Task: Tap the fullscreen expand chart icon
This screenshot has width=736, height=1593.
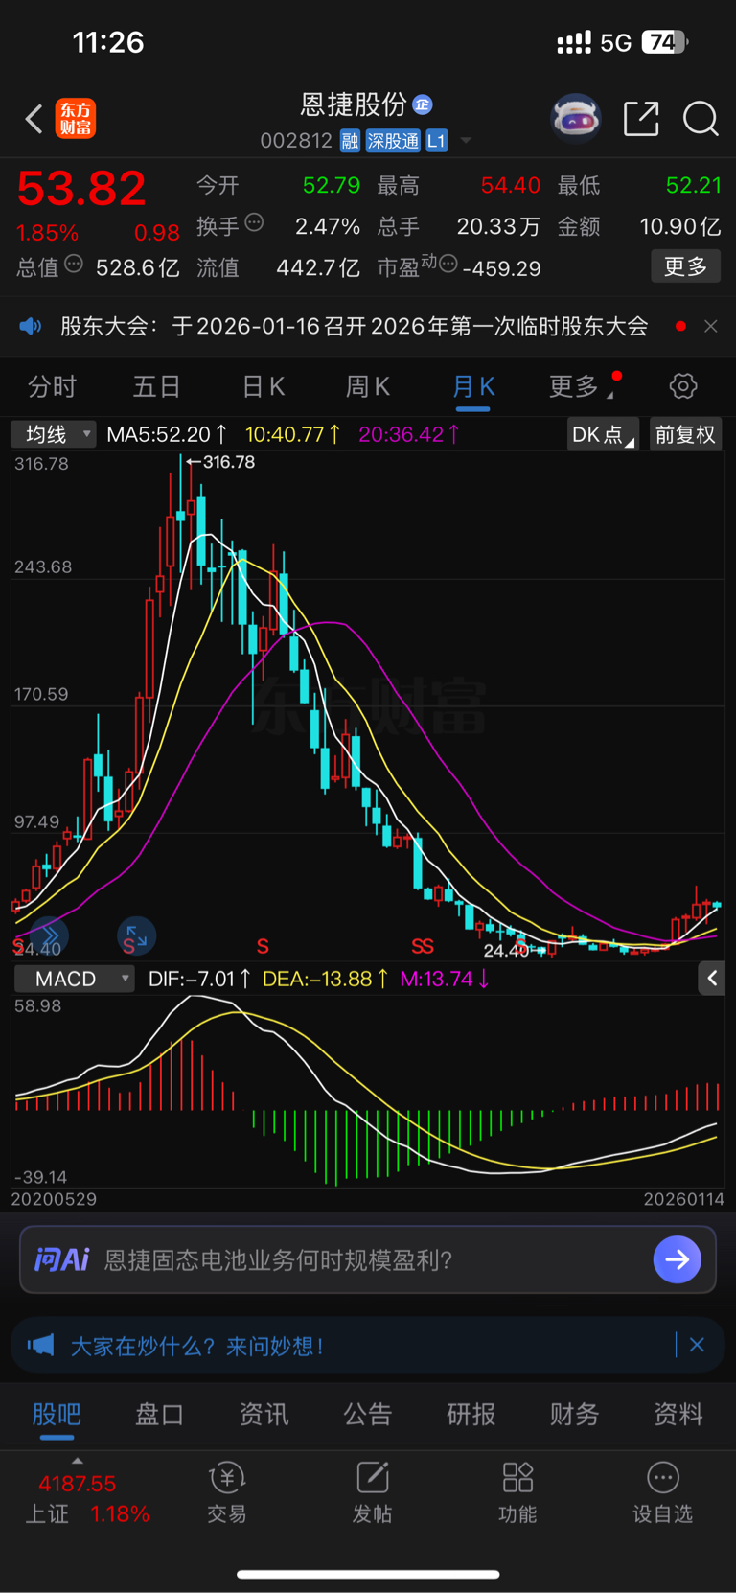Action: (136, 936)
